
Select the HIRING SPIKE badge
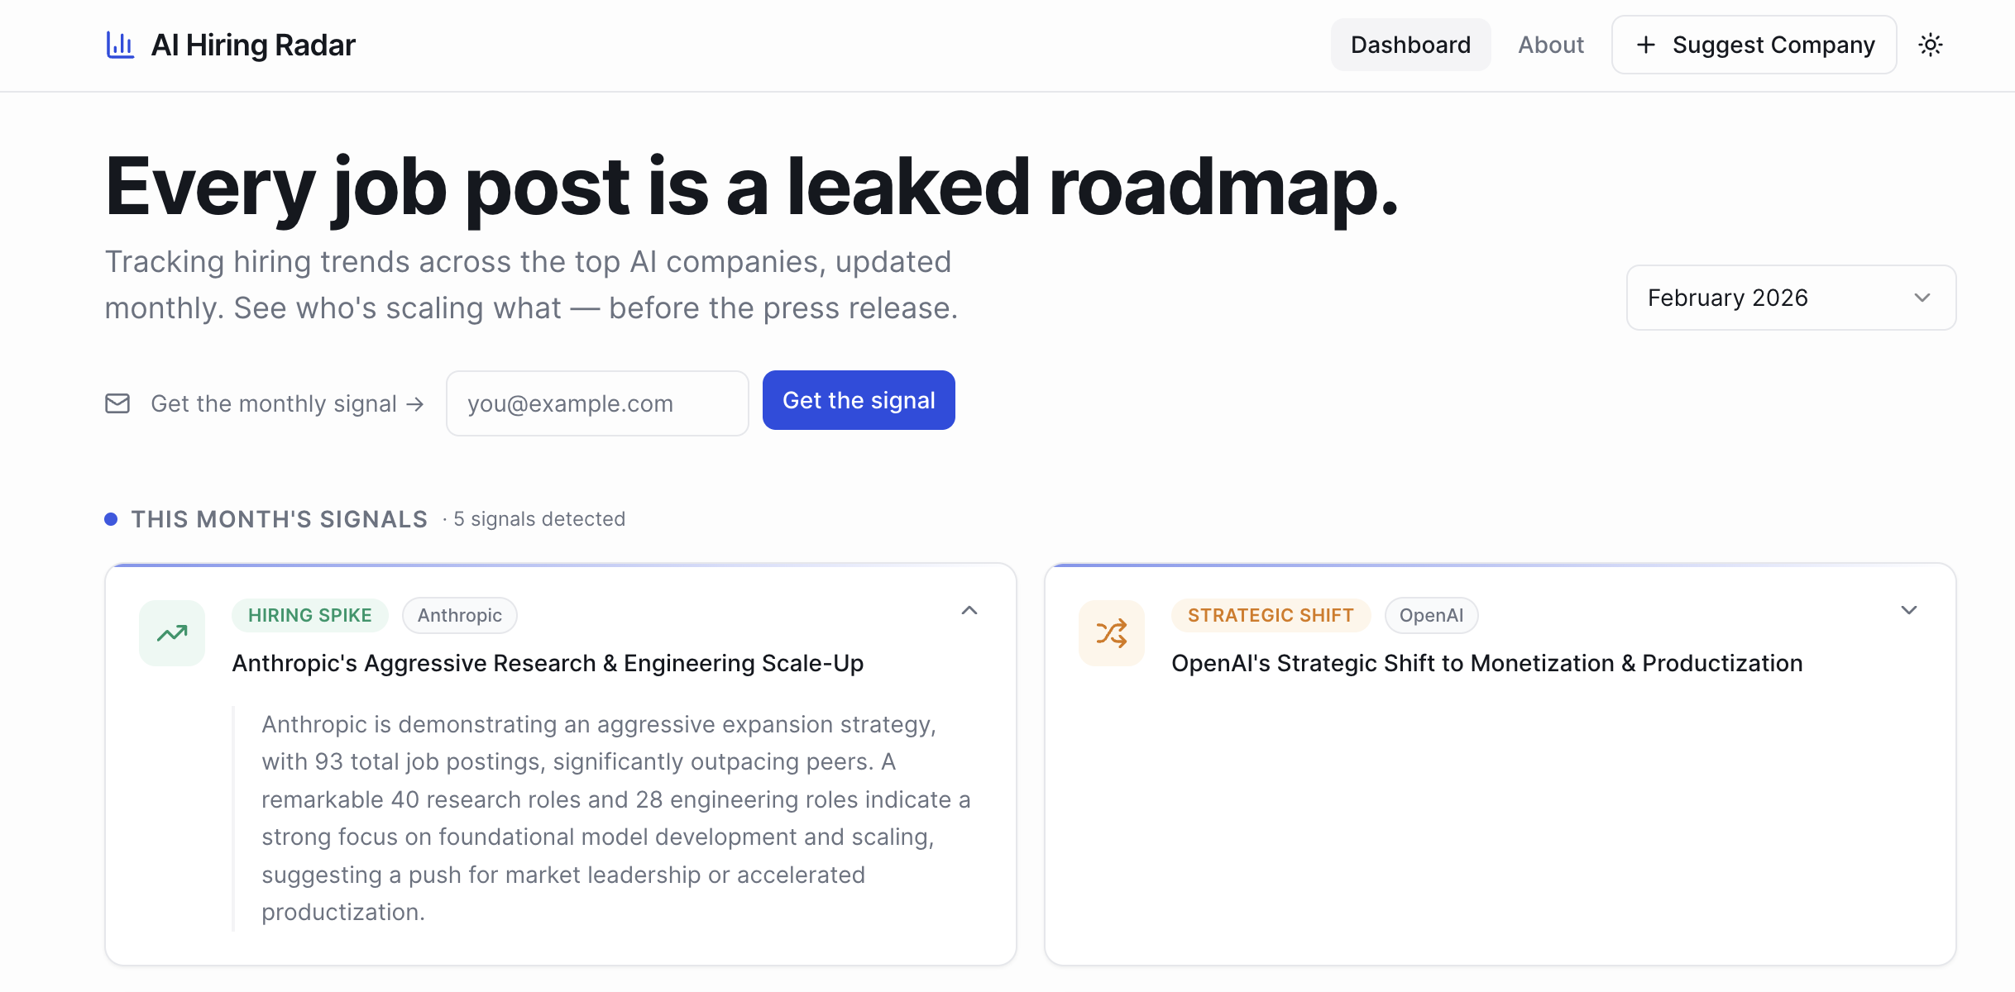pos(309,615)
